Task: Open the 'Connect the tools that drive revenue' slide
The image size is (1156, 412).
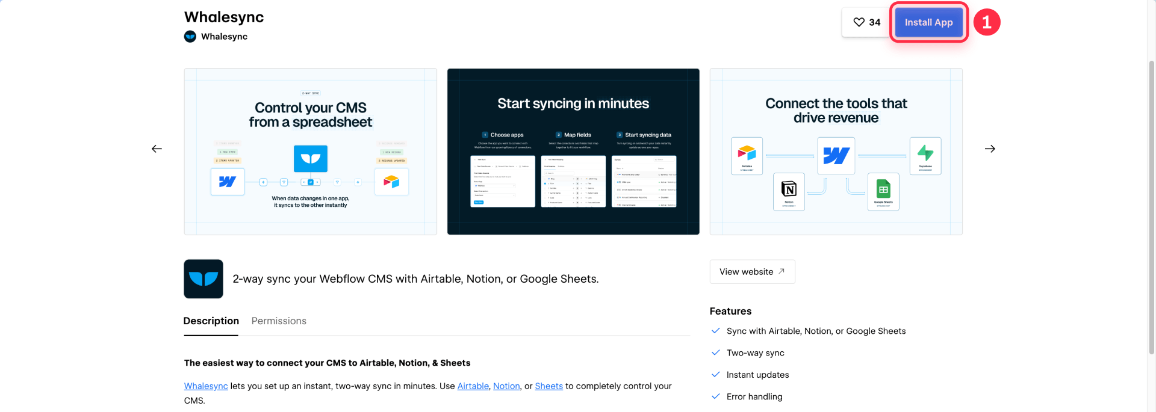Action: (836, 152)
